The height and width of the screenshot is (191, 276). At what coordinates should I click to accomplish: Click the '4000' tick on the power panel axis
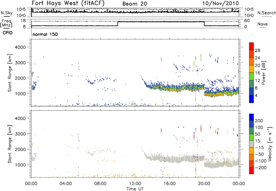click(20, 47)
